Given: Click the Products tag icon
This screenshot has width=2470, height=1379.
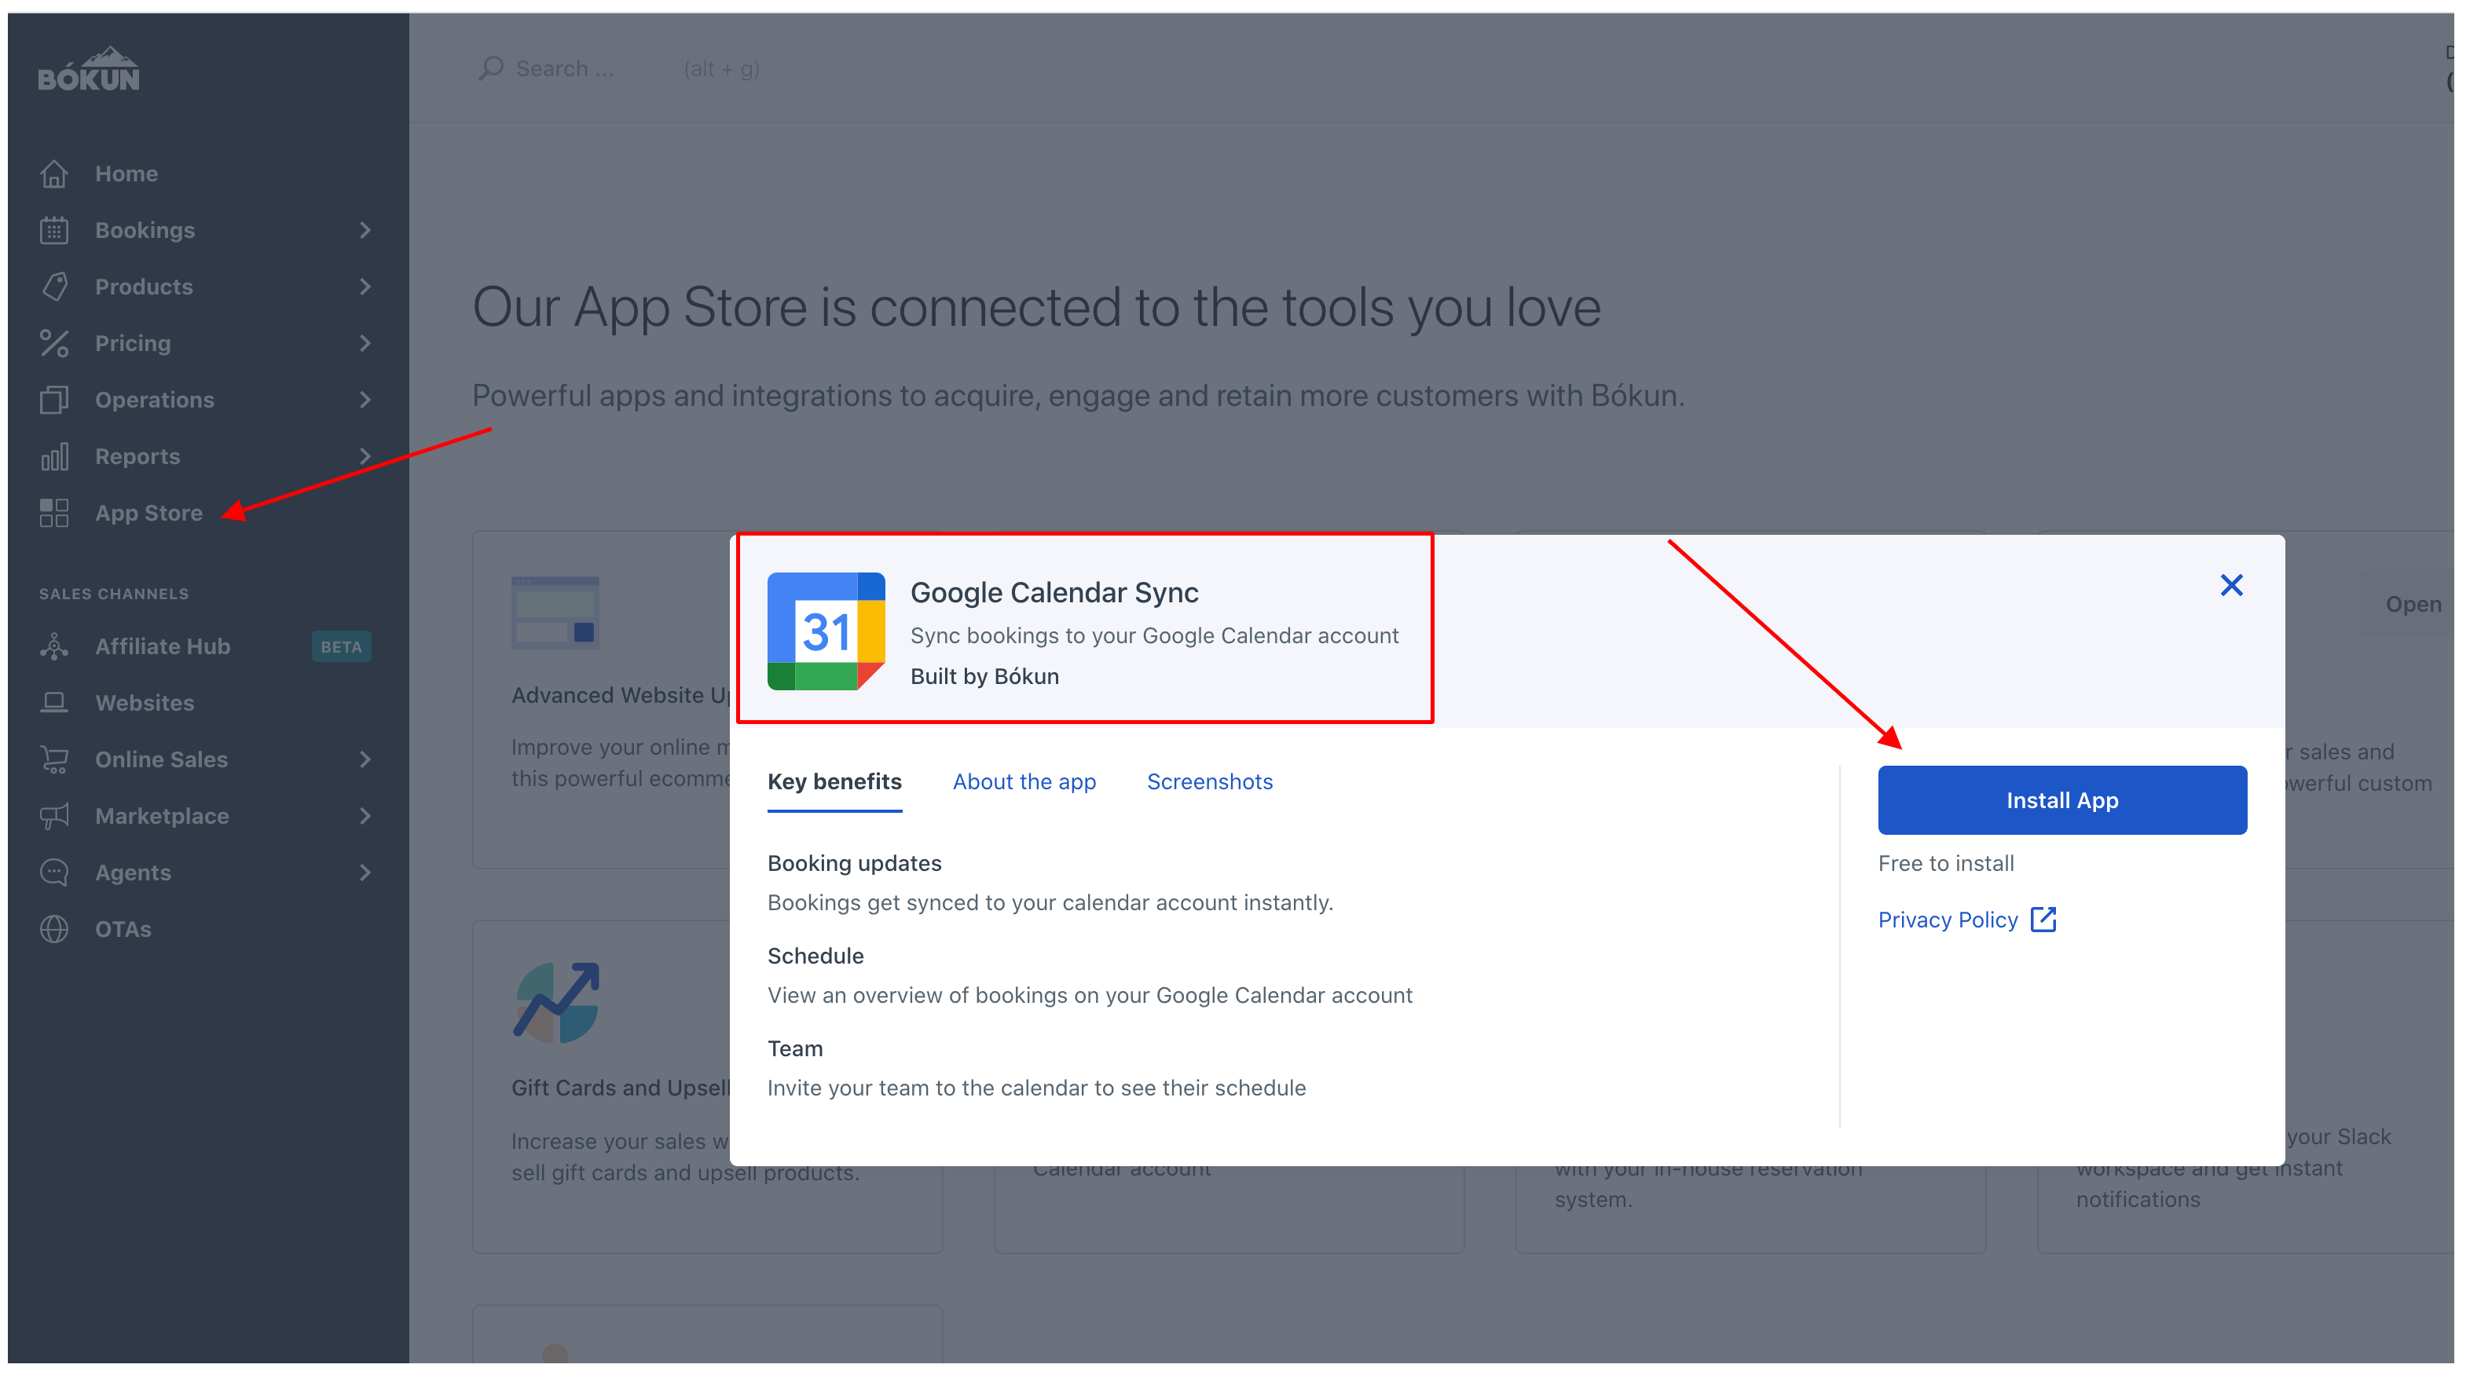Looking at the screenshot, I should pos(53,287).
